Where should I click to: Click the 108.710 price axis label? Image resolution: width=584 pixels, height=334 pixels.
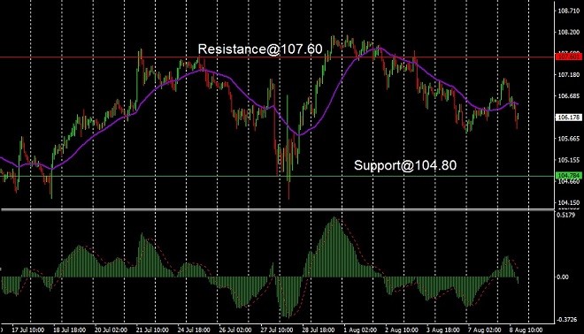tap(568, 11)
